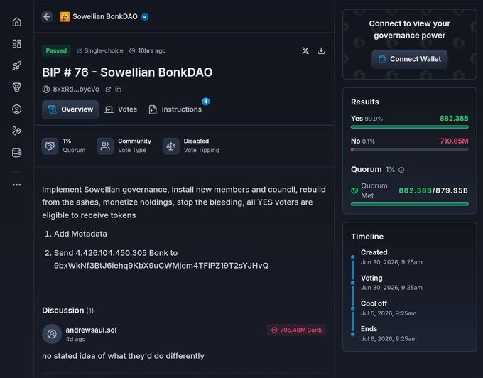Click the andrewsaul.sol commenter avatar

[52, 334]
